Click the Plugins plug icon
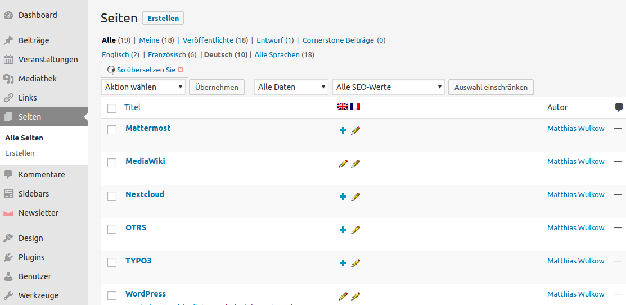The height and width of the screenshot is (305, 626). [x=8, y=257]
